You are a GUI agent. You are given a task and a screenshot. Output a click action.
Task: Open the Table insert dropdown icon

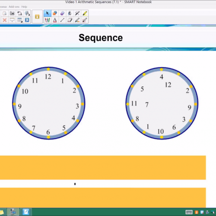19,20
